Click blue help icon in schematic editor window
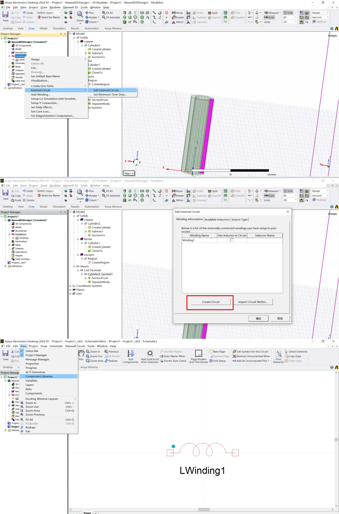The width and height of the screenshot is (339, 514). (332, 367)
